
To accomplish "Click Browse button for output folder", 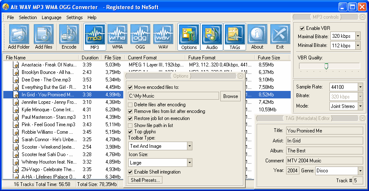I will 230,96.
